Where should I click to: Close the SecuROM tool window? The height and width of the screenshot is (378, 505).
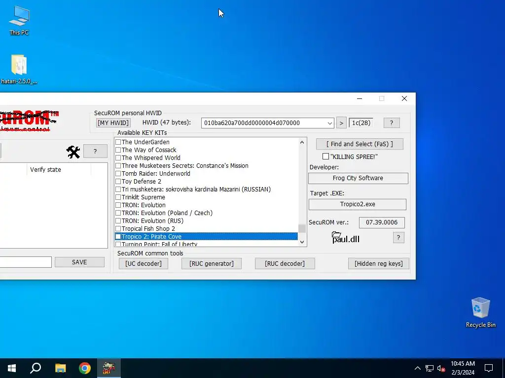[x=404, y=98]
